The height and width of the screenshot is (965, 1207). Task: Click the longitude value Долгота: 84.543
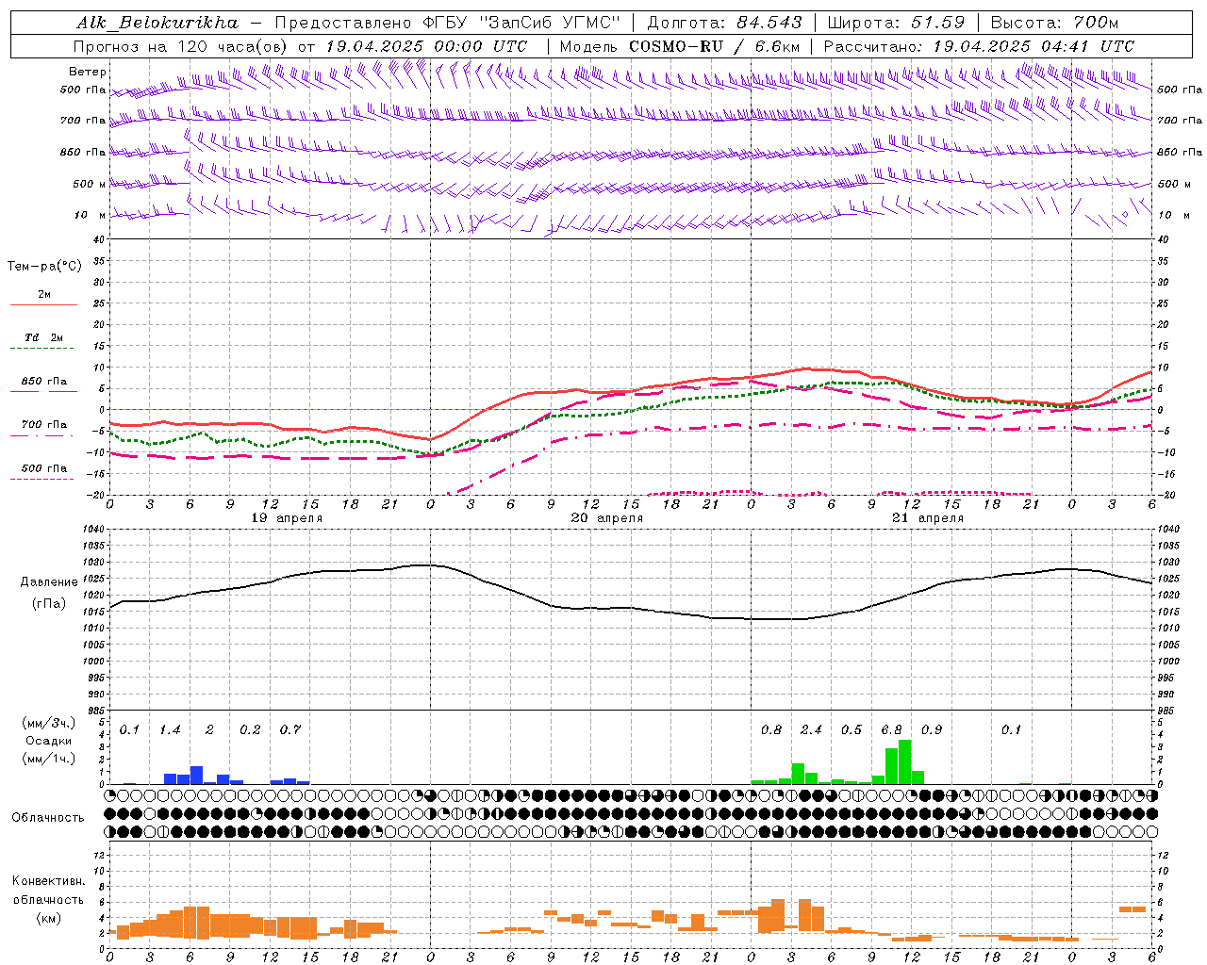coord(725,23)
